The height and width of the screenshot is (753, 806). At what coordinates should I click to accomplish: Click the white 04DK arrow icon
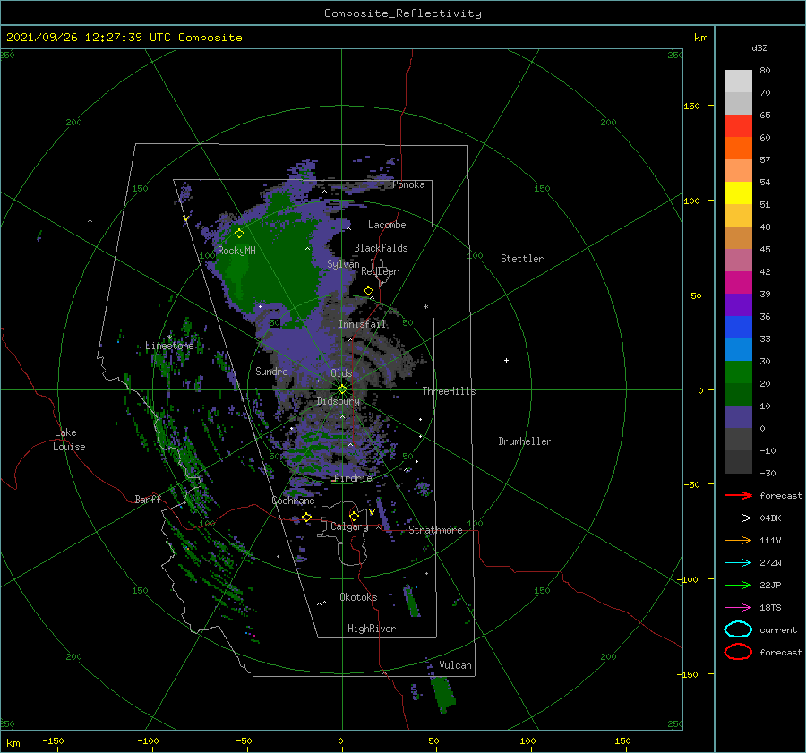(x=738, y=518)
